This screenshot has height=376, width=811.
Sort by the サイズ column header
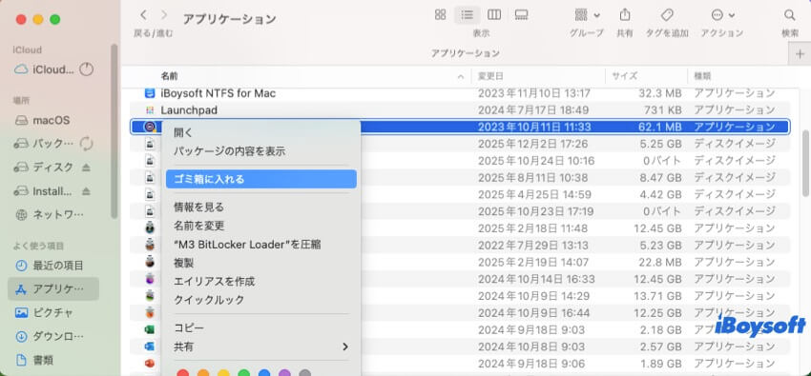625,76
